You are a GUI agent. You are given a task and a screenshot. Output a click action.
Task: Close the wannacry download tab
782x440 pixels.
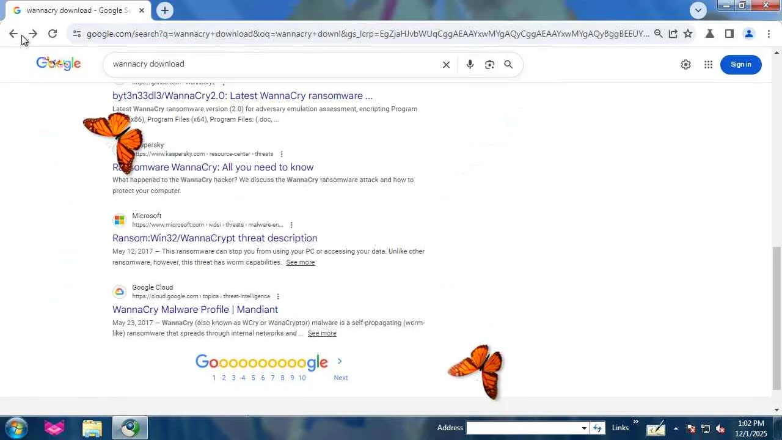pos(142,10)
